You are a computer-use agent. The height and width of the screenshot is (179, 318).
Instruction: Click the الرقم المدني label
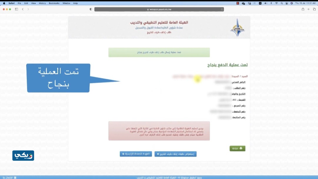pyautogui.click(x=239, y=82)
